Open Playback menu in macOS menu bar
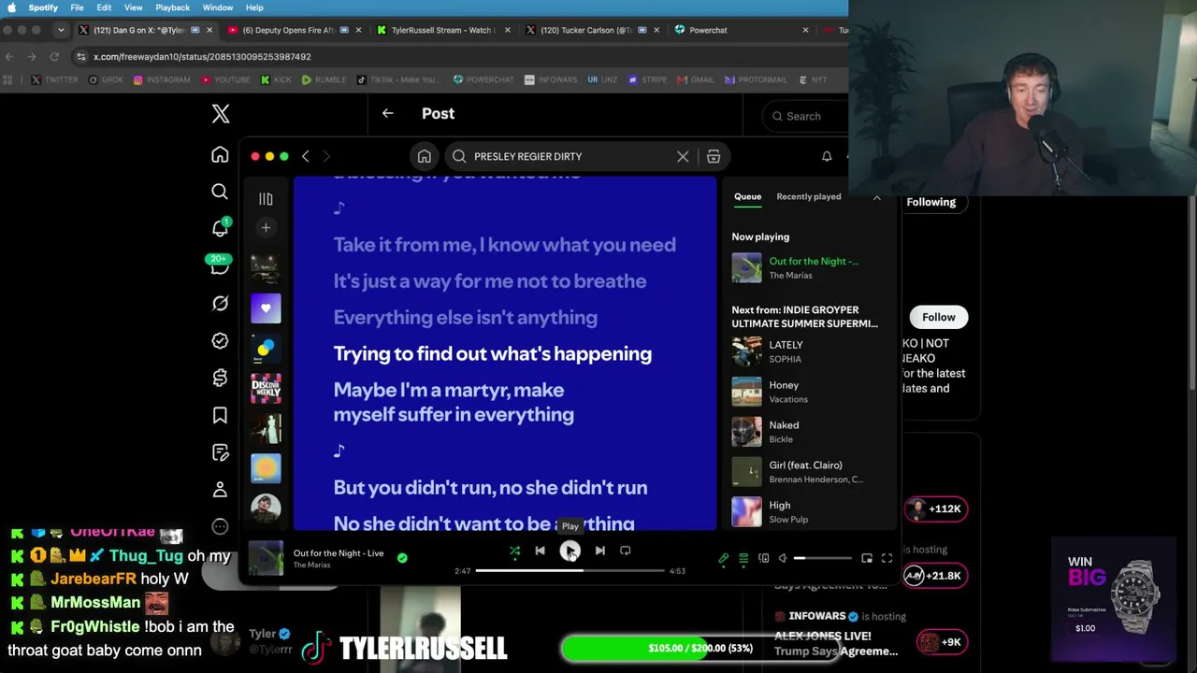Screen dimensions: 1197x673 (x=172, y=7)
